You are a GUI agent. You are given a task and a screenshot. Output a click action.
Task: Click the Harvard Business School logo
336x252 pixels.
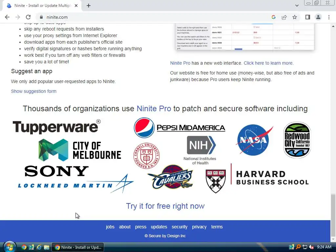click(257, 178)
